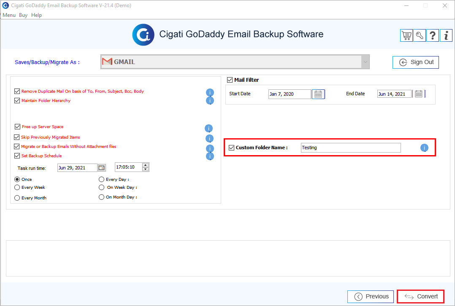Click the End Date input field
The image size is (455, 306).
coord(394,94)
